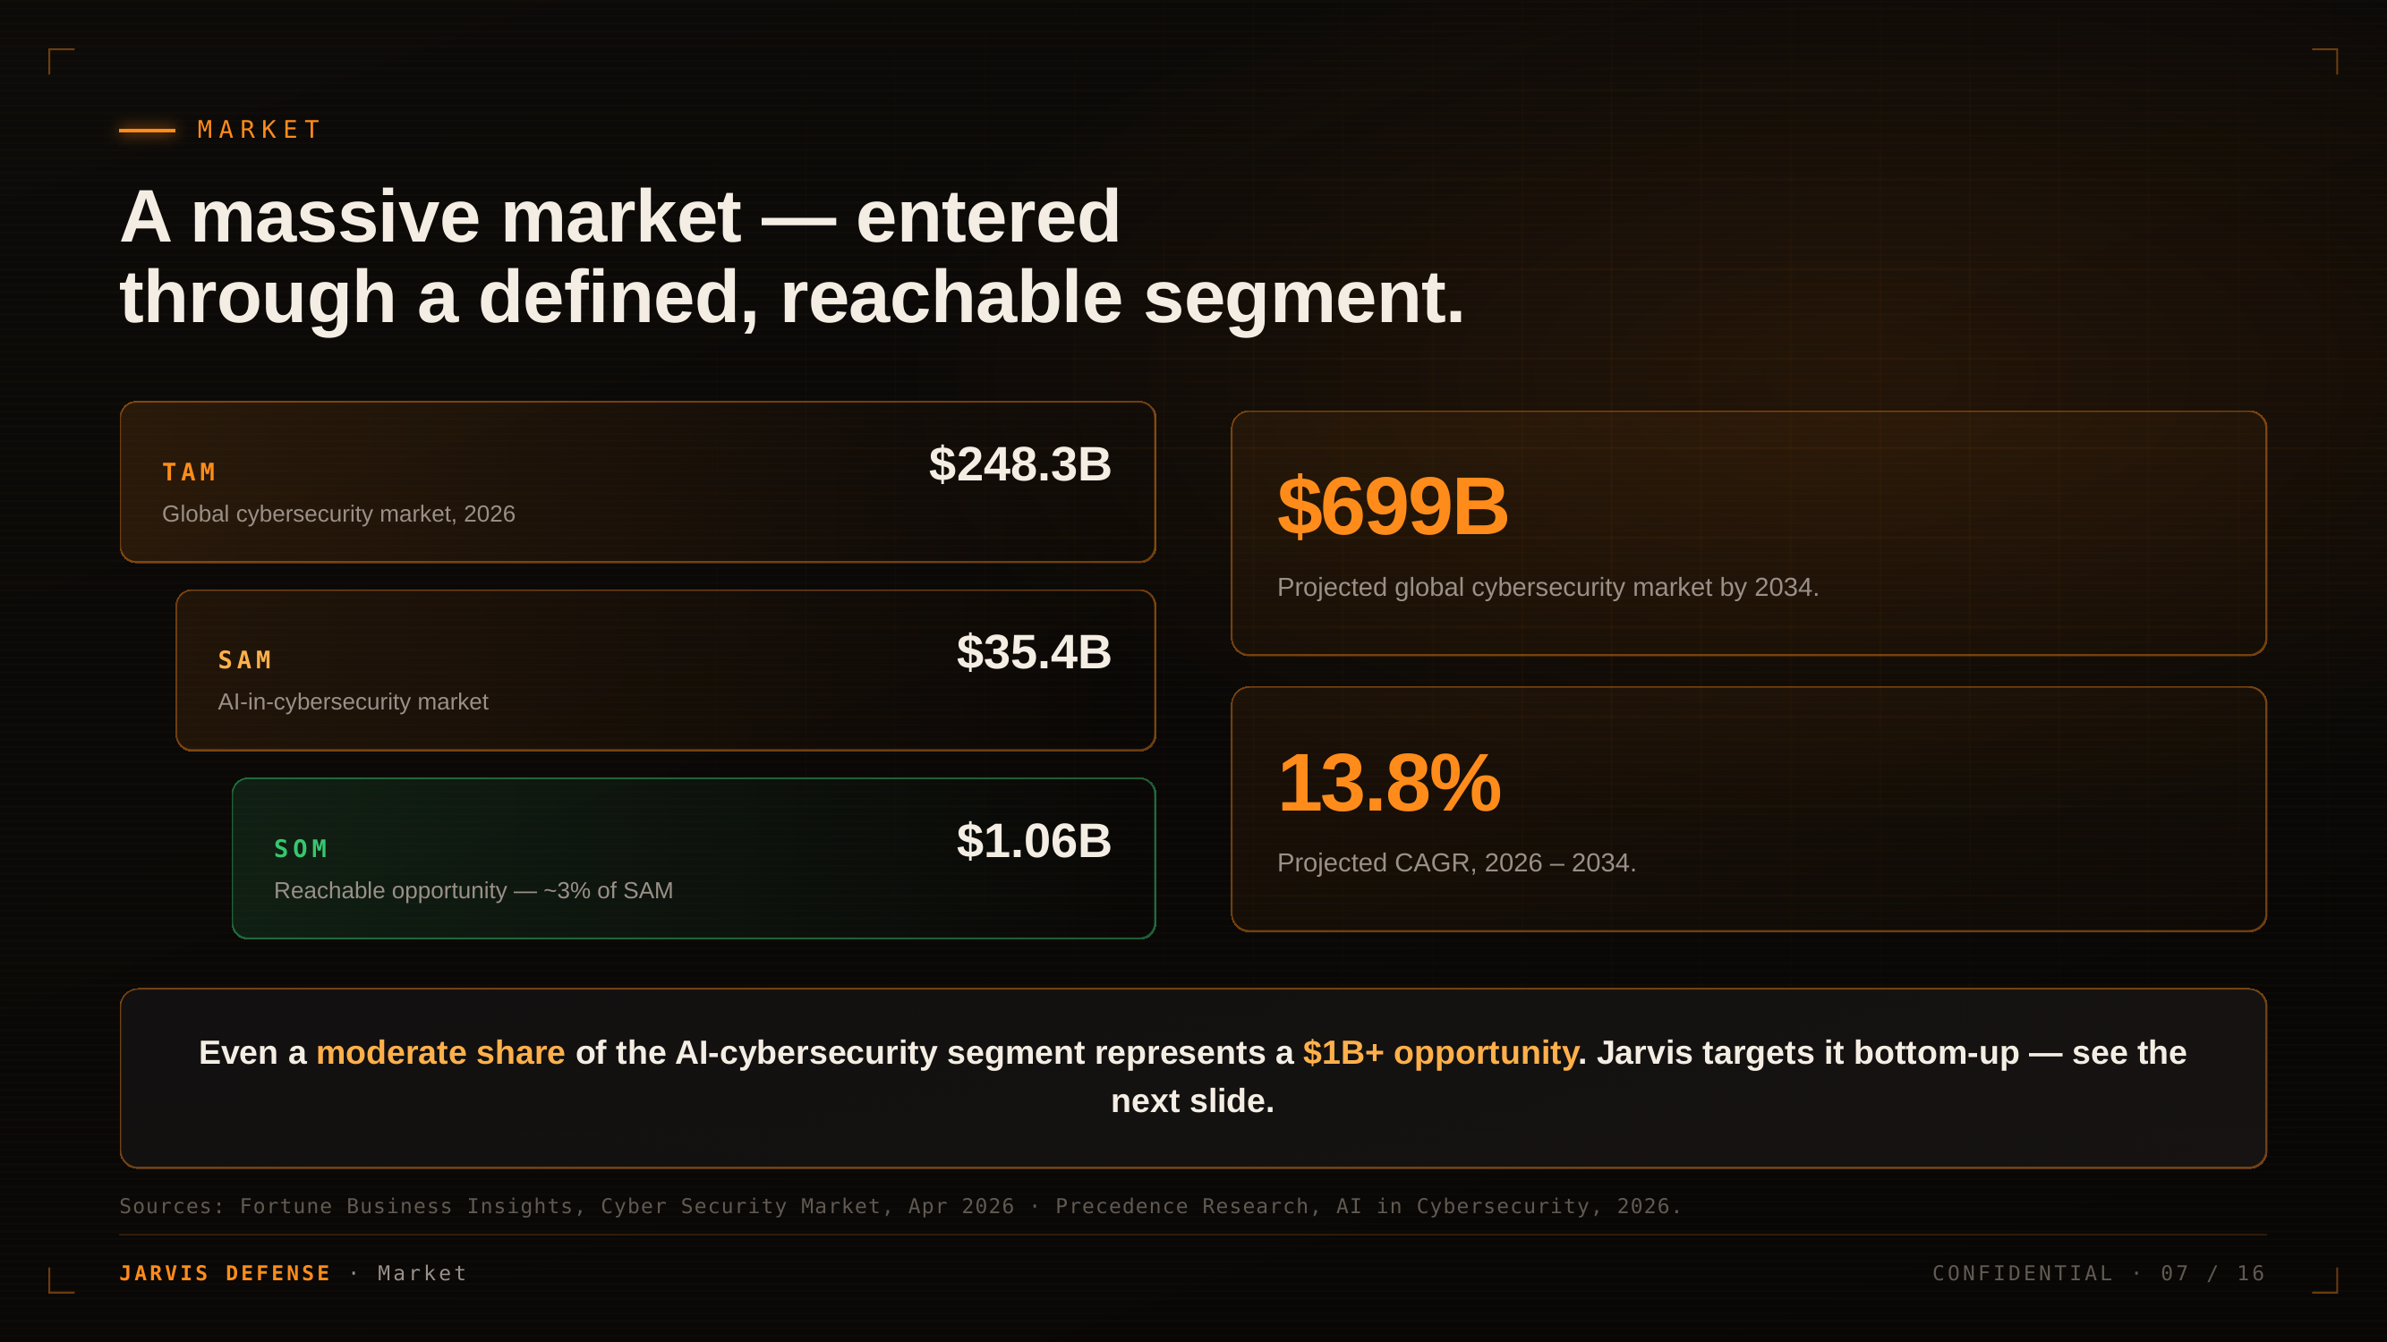Image resolution: width=2387 pixels, height=1342 pixels.
Task: Click the page number 07 / 16
Action: [x=2212, y=1273]
